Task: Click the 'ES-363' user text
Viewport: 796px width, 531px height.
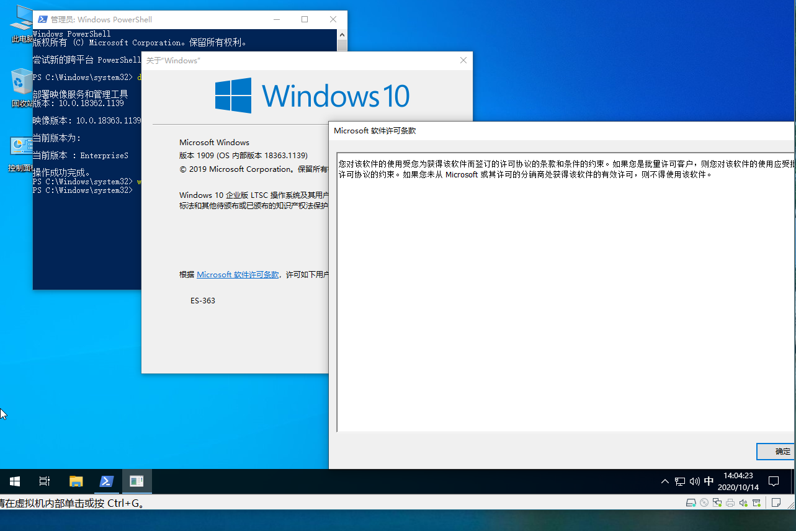Action: tap(203, 301)
